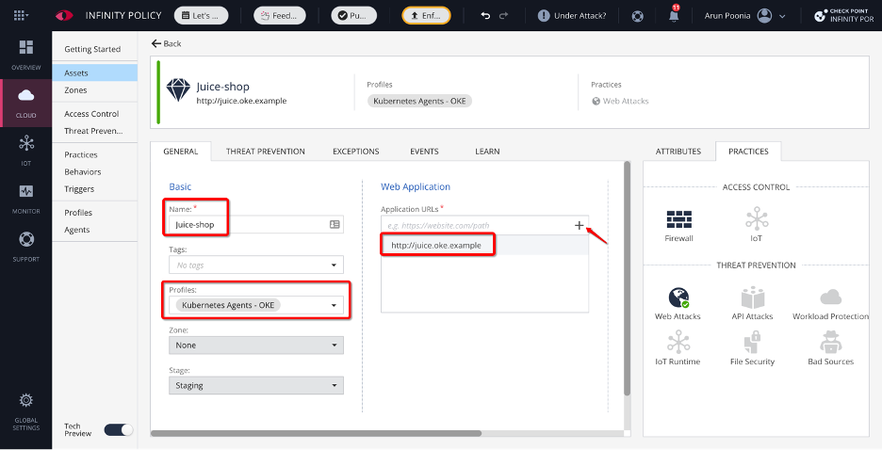Click the Feedback button
The height and width of the screenshot is (450, 882).
pos(280,16)
